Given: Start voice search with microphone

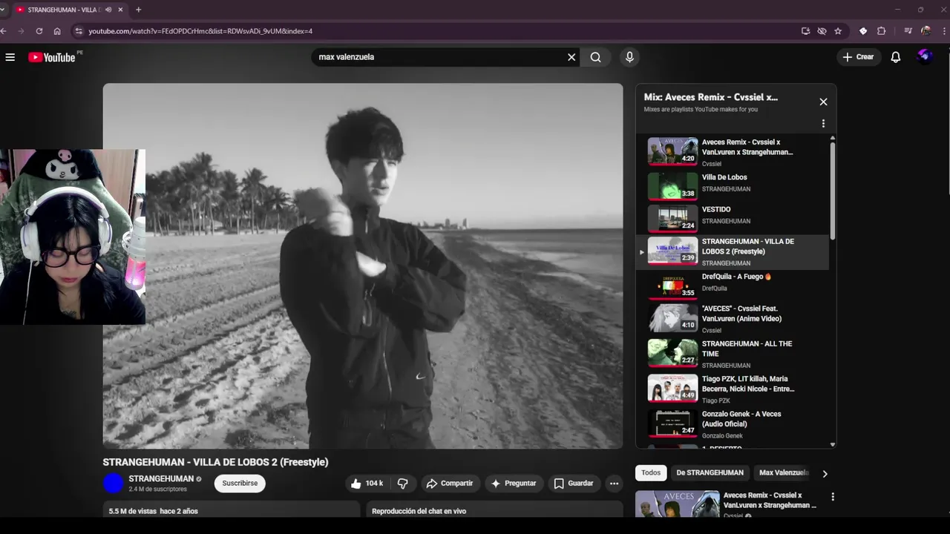Looking at the screenshot, I should 629,57.
